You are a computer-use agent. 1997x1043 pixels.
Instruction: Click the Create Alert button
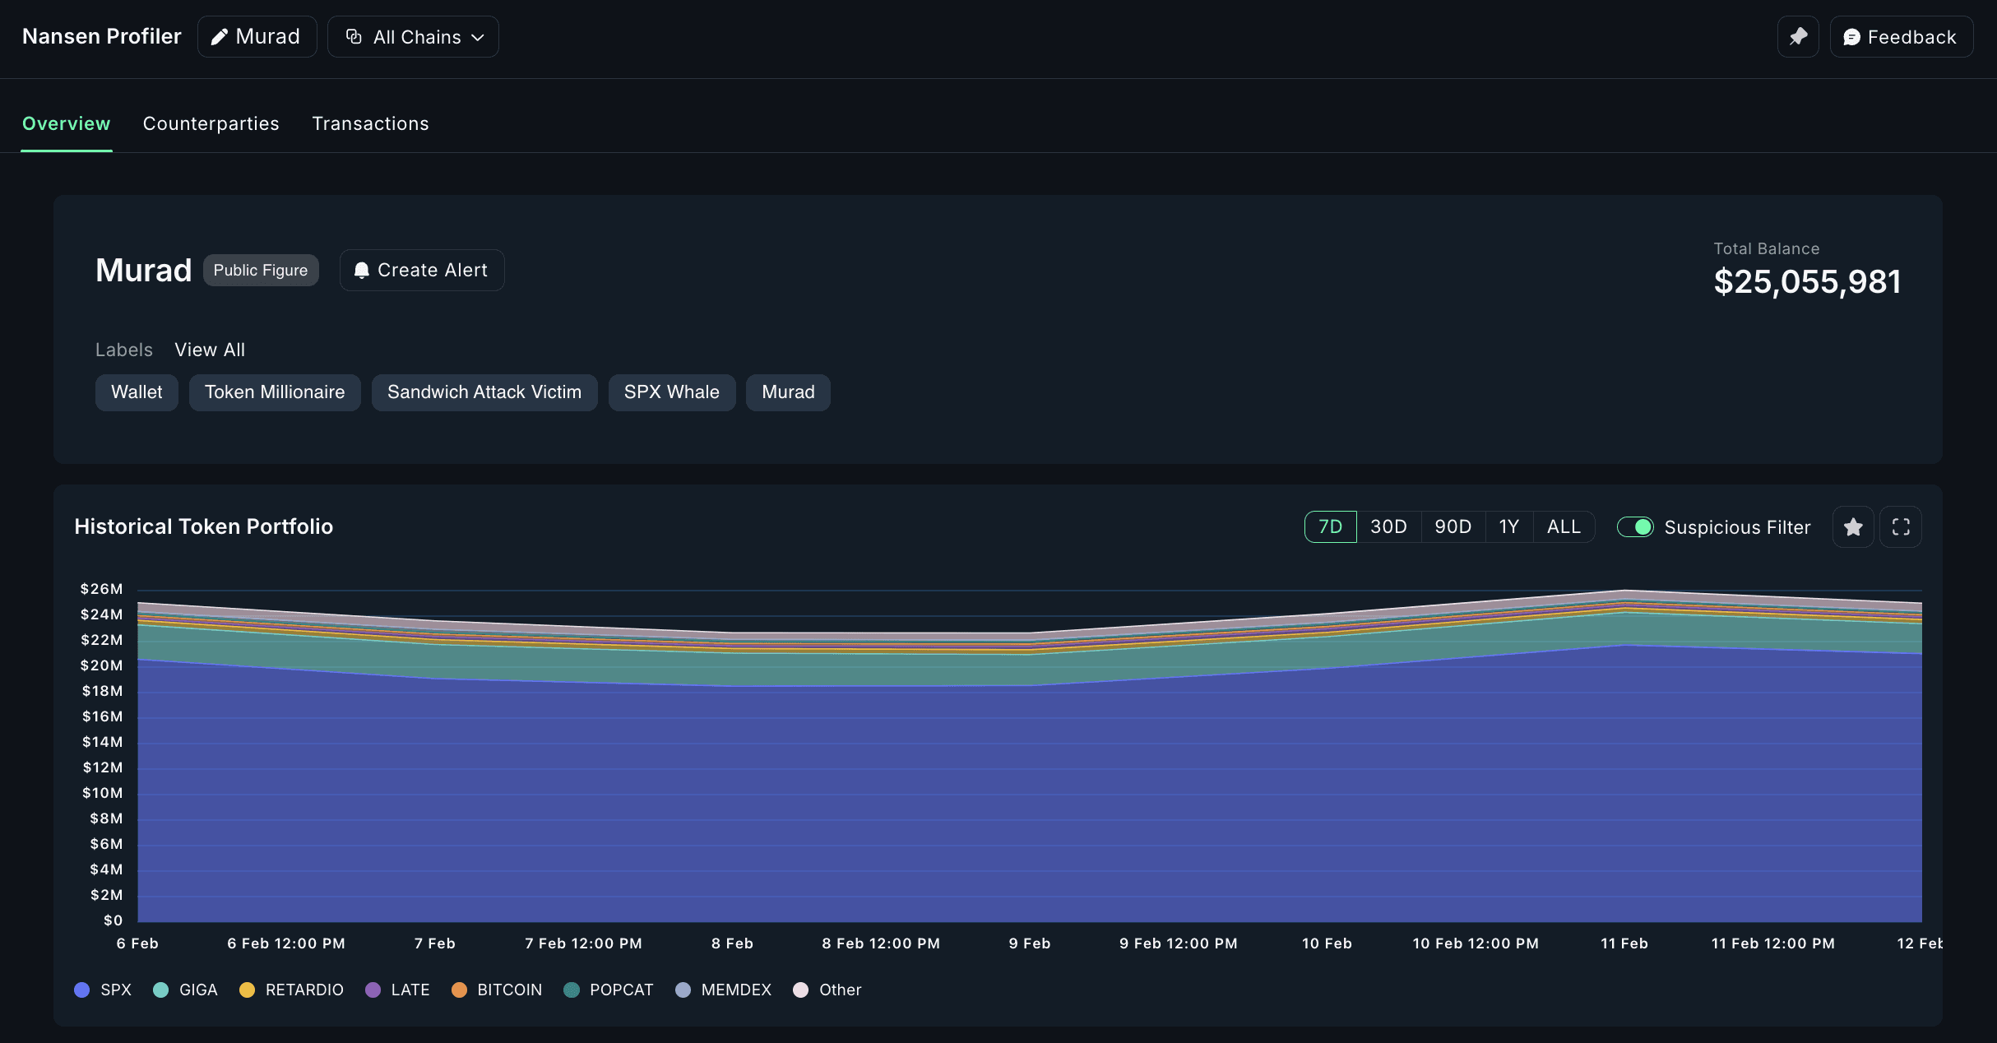(422, 271)
